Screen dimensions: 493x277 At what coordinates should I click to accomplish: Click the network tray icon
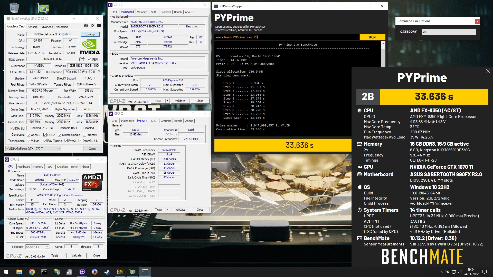pyautogui.click(x=453, y=272)
